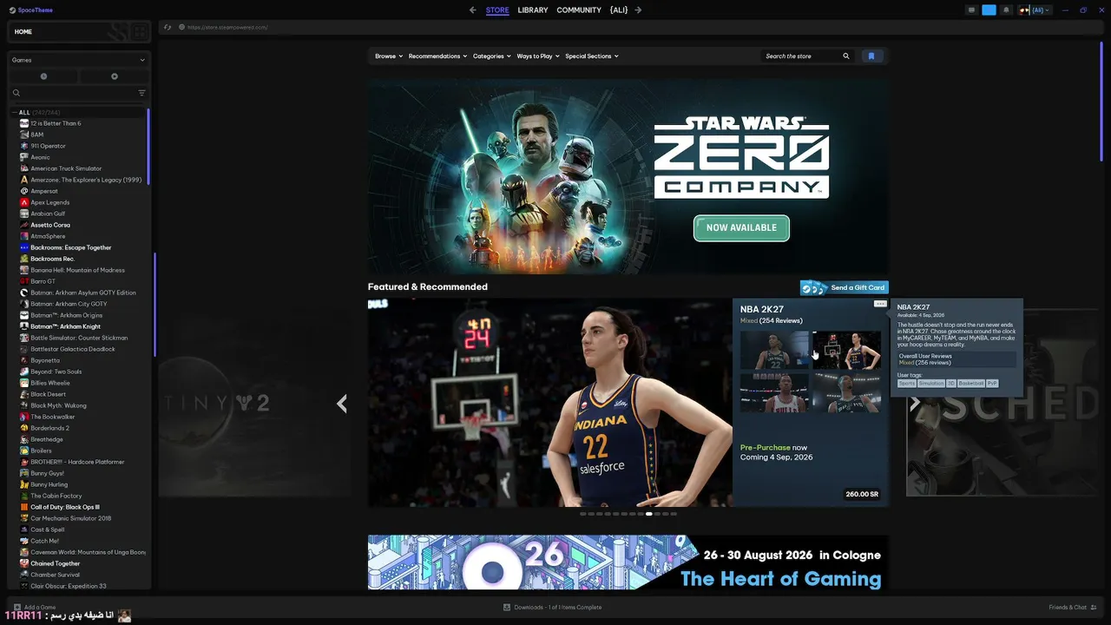Select Assetto Corsa in game list

pos(50,225)
